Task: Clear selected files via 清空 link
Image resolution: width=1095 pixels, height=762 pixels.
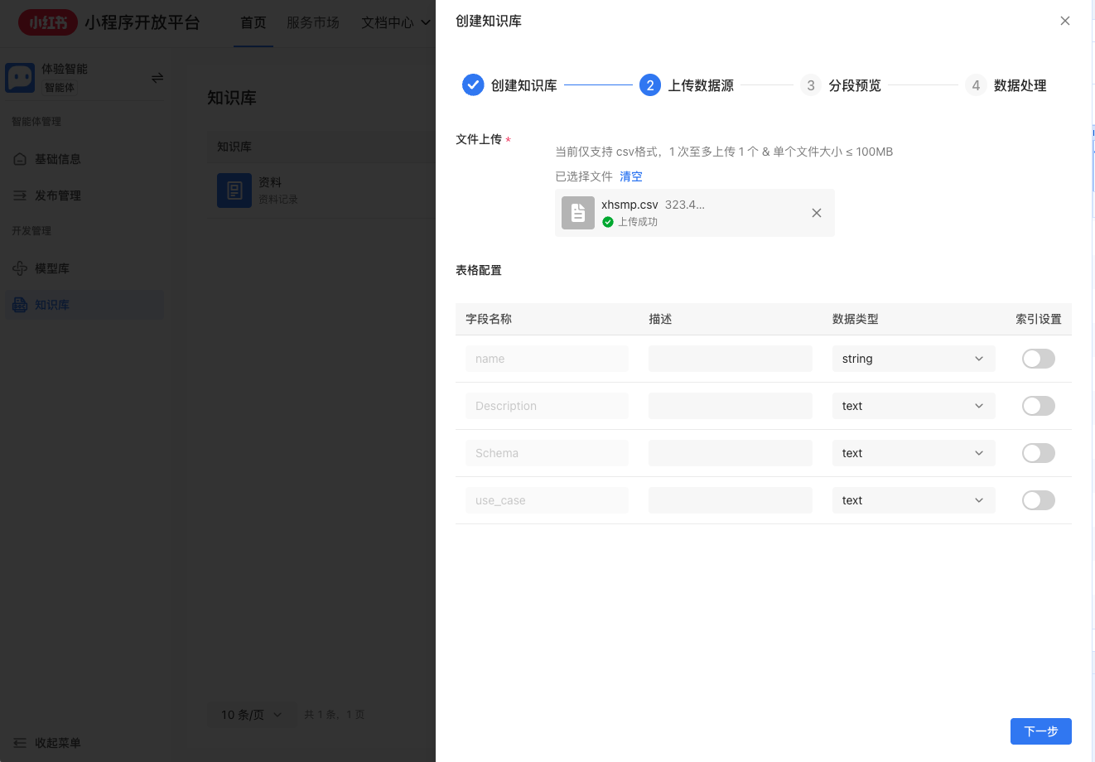Action: [631, 176]
